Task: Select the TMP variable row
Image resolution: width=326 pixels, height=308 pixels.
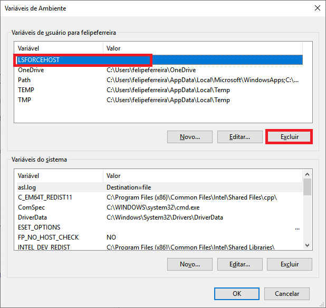Action: tap(159, 100)
